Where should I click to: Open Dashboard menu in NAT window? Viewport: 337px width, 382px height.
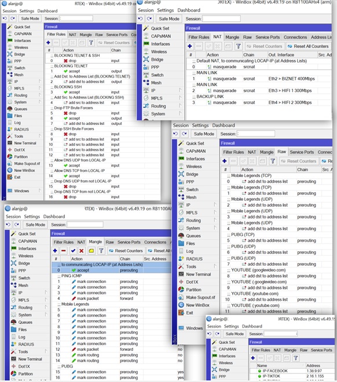coord(189,10)
